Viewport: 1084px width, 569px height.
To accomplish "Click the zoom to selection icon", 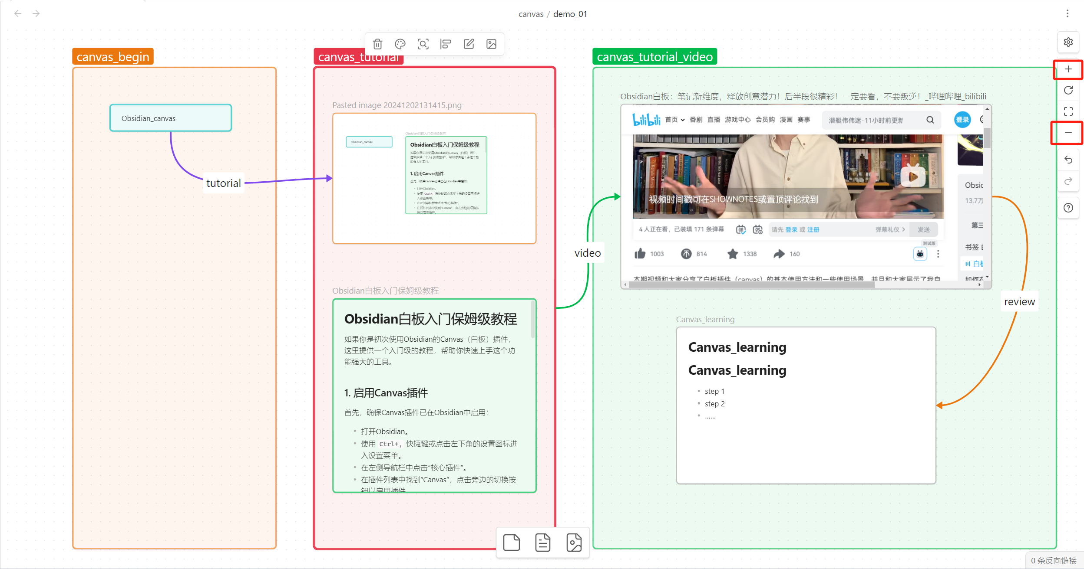I will click(423, 44).
